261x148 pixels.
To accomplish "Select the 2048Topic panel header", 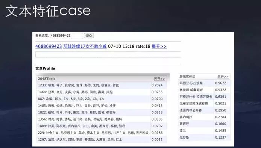I will coord(102,79).
